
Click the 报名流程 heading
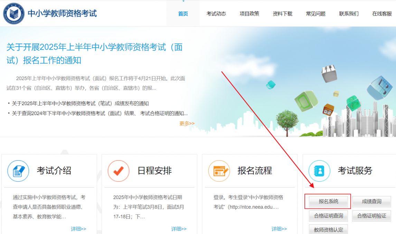click(x=255, y=171)
